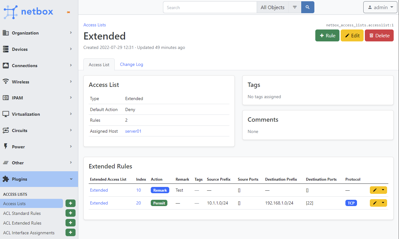Image resolution: width=399 pixels, height=239 pixels.
Task: Click the search magnifier icon
Action: (307, 7)
